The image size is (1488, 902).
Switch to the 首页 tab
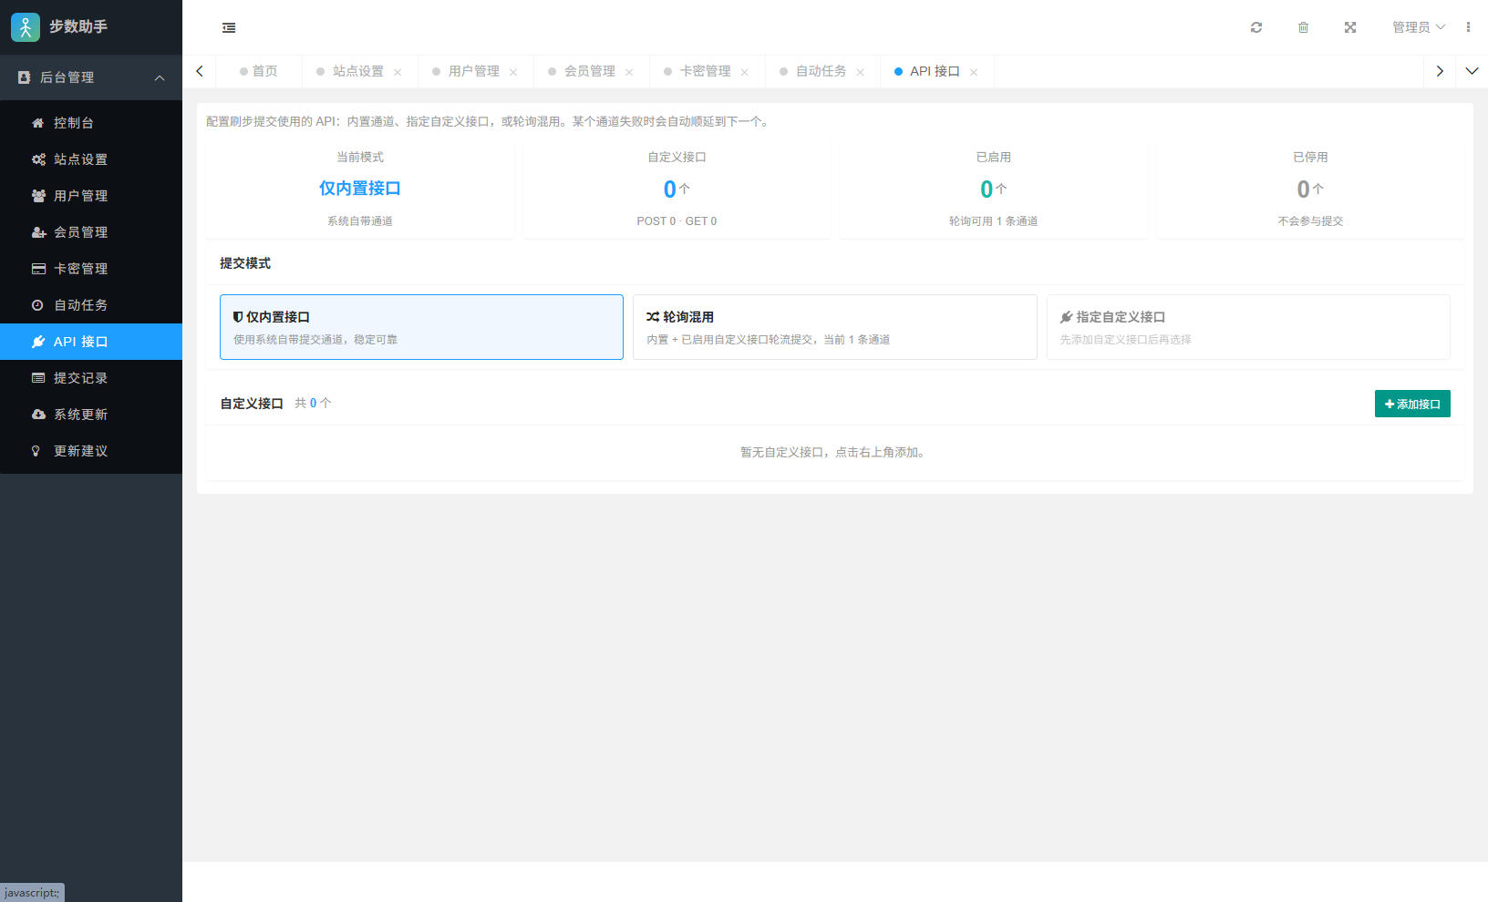tap(259, 71)
